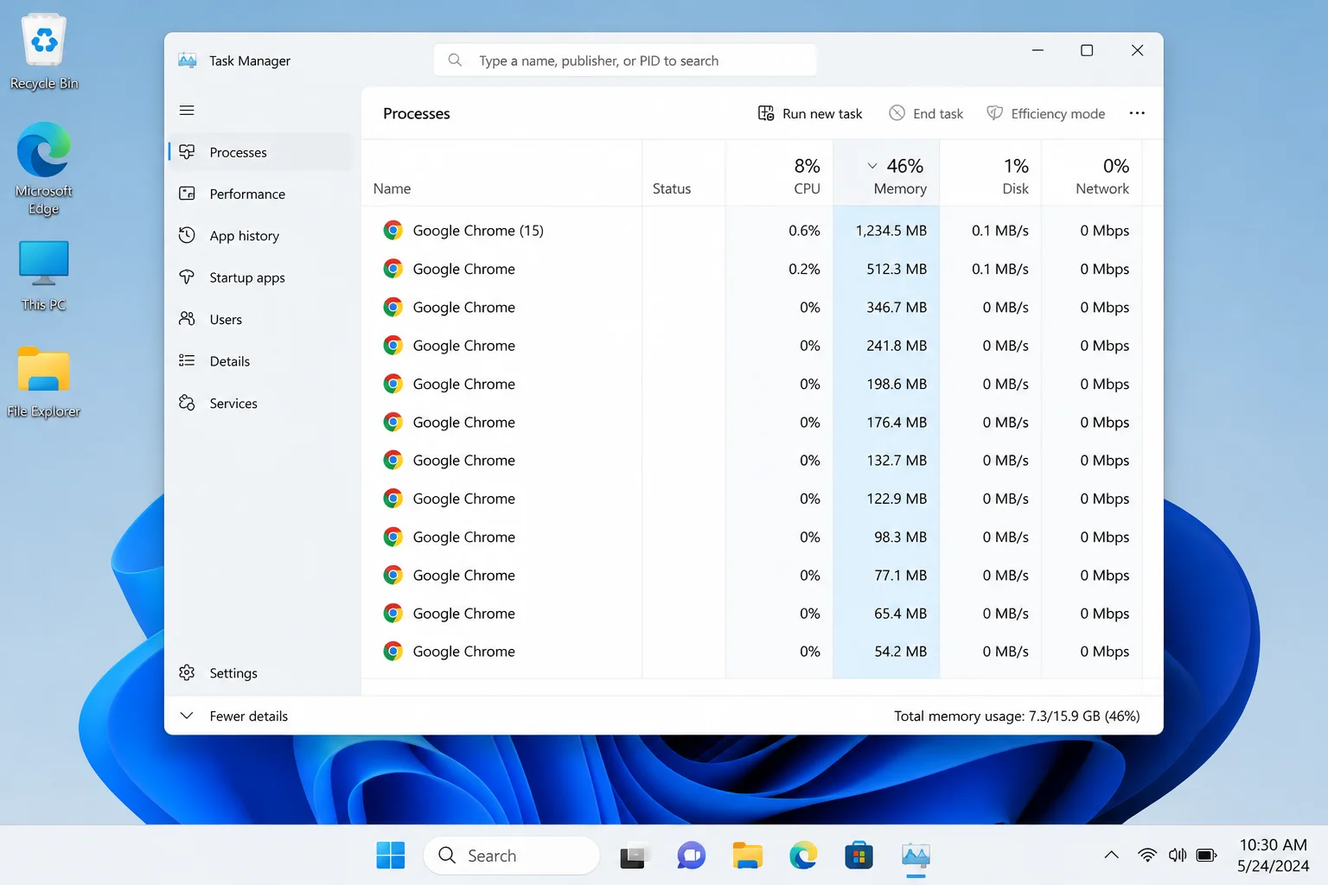Click the 0.6% CPU value

[x=804, y=231]
